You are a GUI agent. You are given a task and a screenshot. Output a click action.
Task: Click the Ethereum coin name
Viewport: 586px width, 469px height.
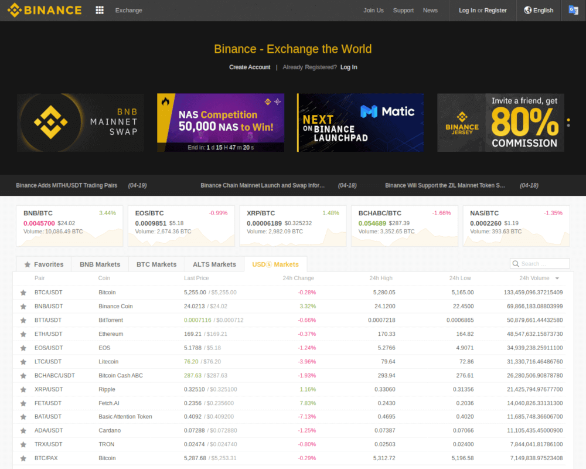pos(111,334)
